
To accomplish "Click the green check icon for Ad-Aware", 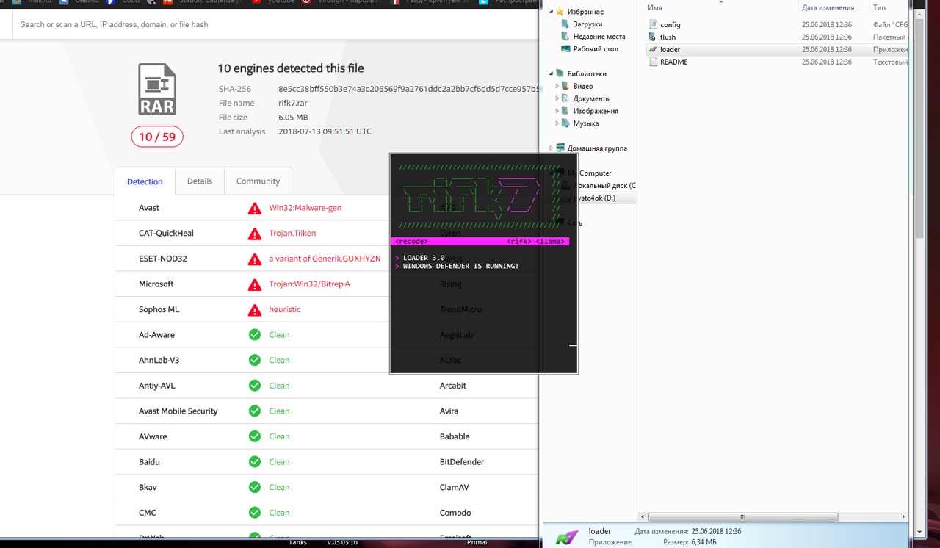I will pyautogui.click(x=255, y=335).
